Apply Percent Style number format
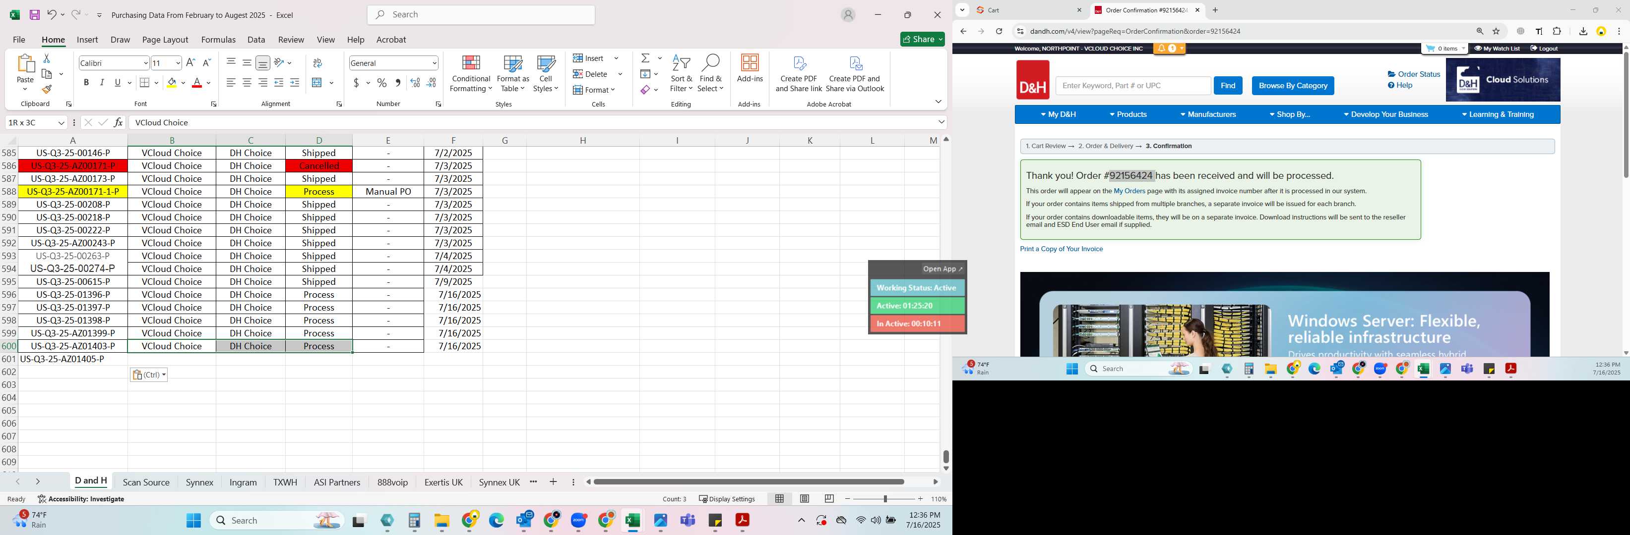Image resolution: width=1630 pixels, height=535 pixels. pyautogui.click(x=382, y=83)
